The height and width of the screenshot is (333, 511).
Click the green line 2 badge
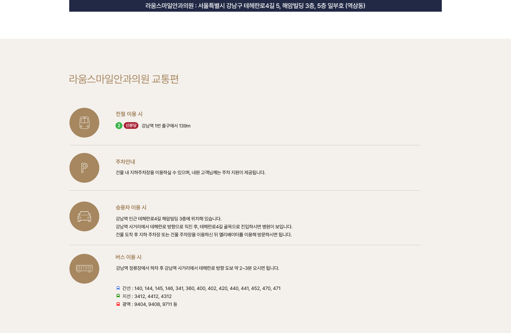pyautogui.click(x=119, y=126)
